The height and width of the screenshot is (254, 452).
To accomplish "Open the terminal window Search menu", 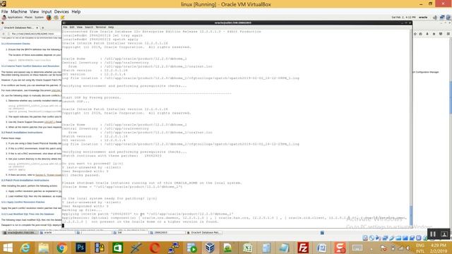I will tap(89, 27).
